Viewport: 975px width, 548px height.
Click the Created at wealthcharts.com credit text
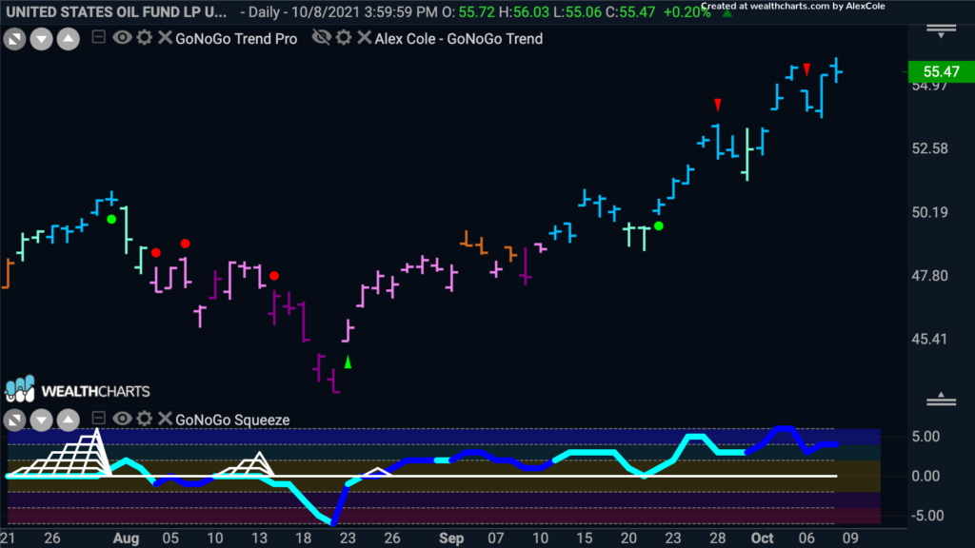click(x=793, y=7)
